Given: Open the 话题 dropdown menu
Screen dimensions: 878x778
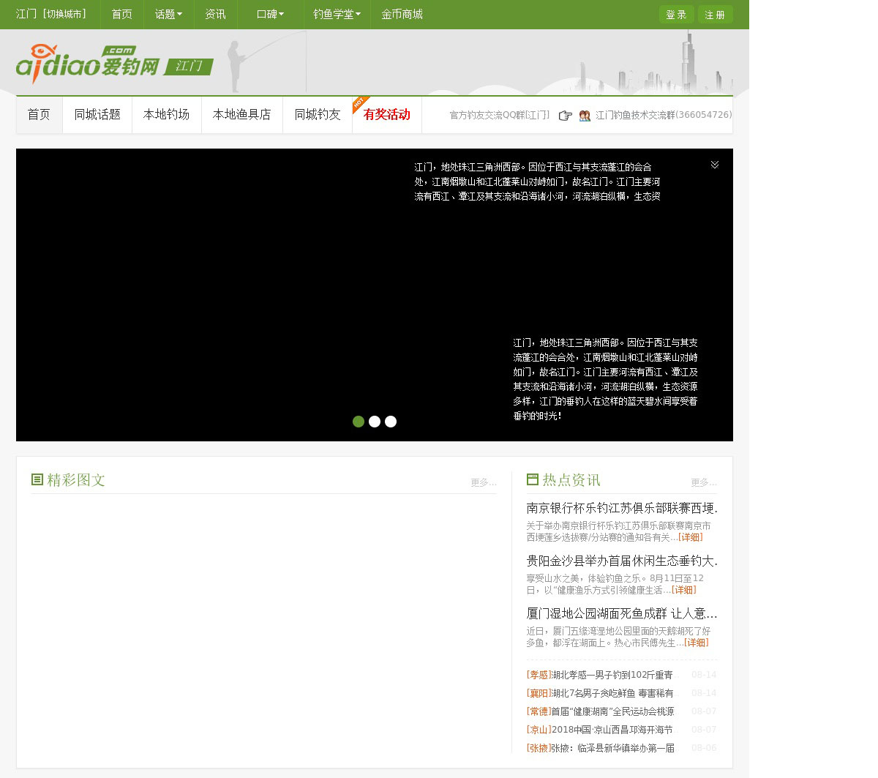Looking at the screenshot, I should point(168,15).
